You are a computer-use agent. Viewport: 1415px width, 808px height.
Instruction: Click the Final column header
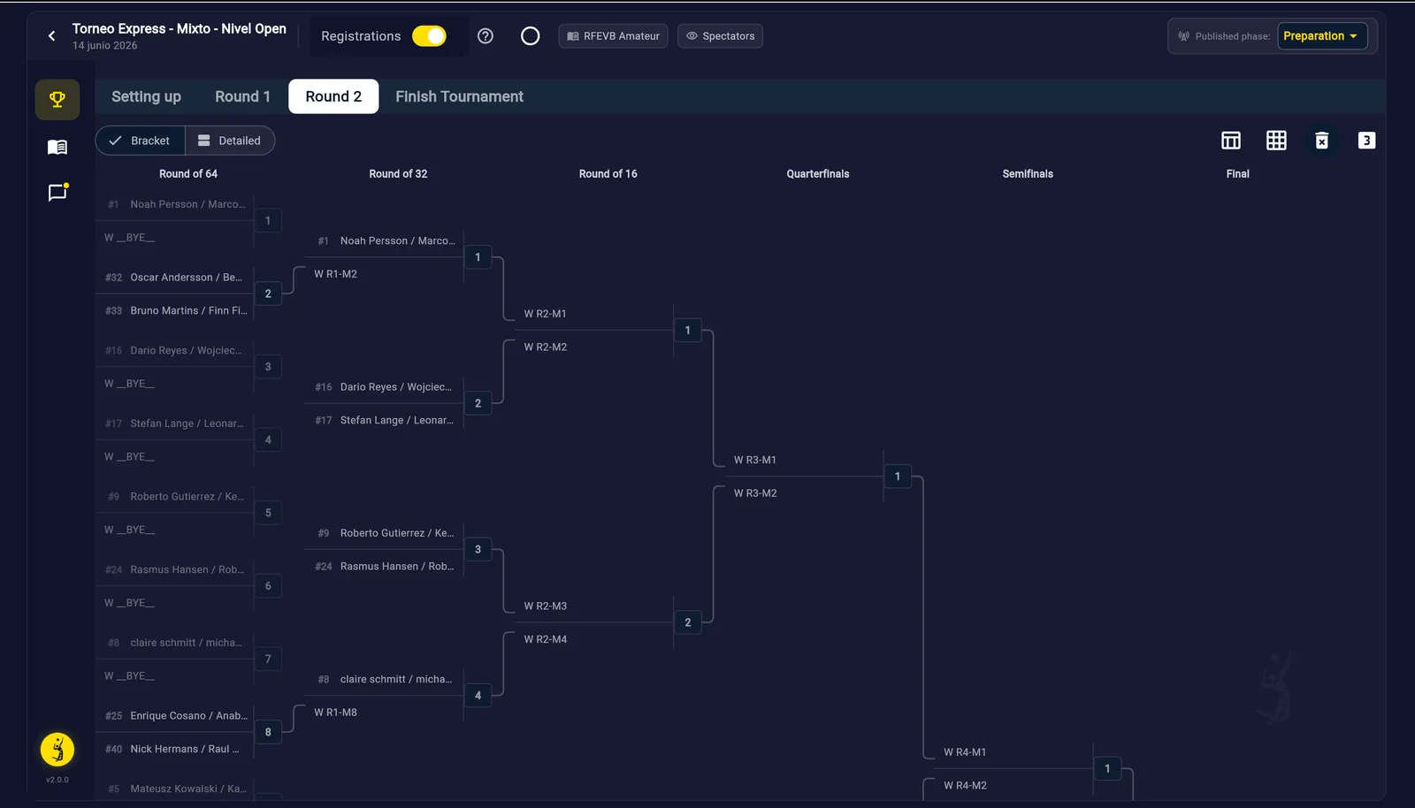pyautogui.click(x=1237, y=174)
